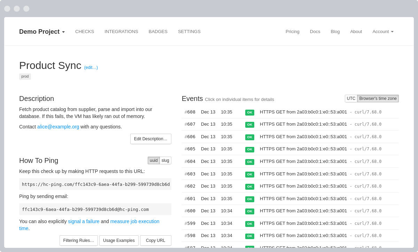The image size is (418, 252).
Task: Navigate to the Docs page
Action: [315, 32]
